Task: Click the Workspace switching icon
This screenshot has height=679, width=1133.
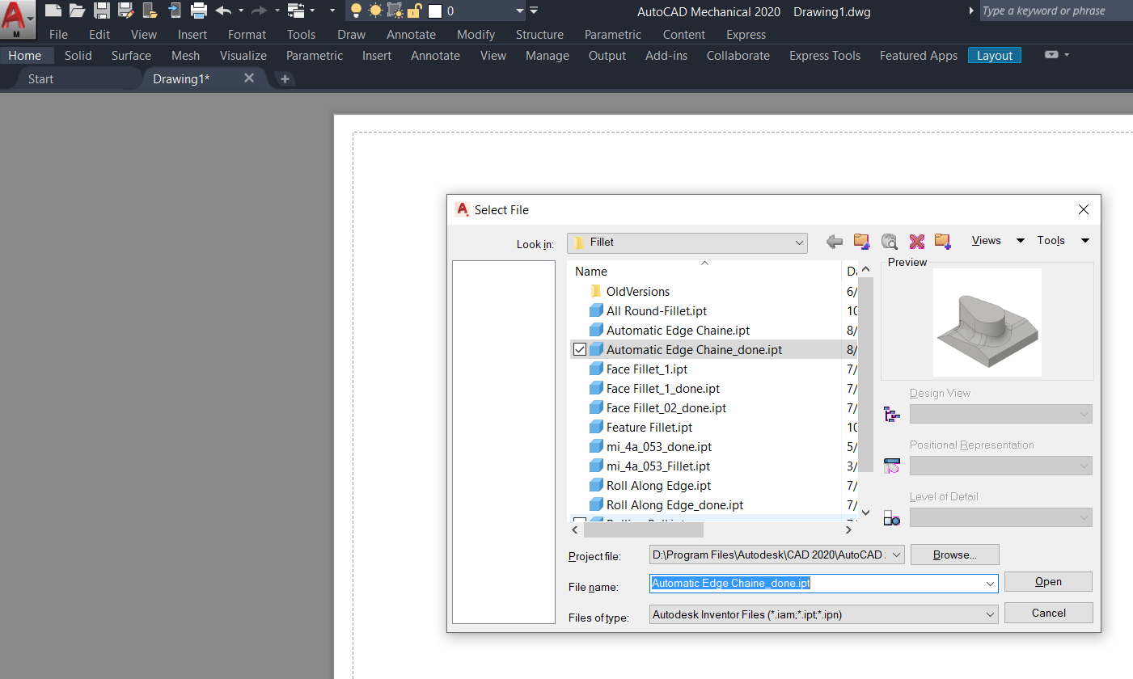Action: tap(296, 11)
